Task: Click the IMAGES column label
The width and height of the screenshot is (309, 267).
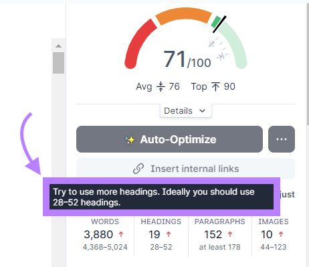Action: (274, 221)
